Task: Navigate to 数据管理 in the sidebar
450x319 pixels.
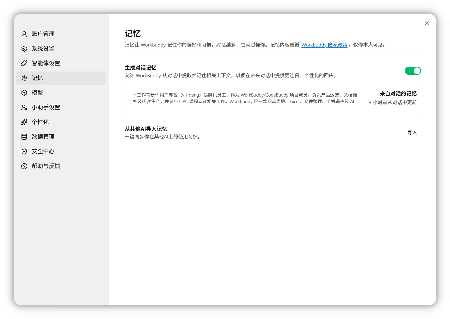Action: tap(61, 137)
